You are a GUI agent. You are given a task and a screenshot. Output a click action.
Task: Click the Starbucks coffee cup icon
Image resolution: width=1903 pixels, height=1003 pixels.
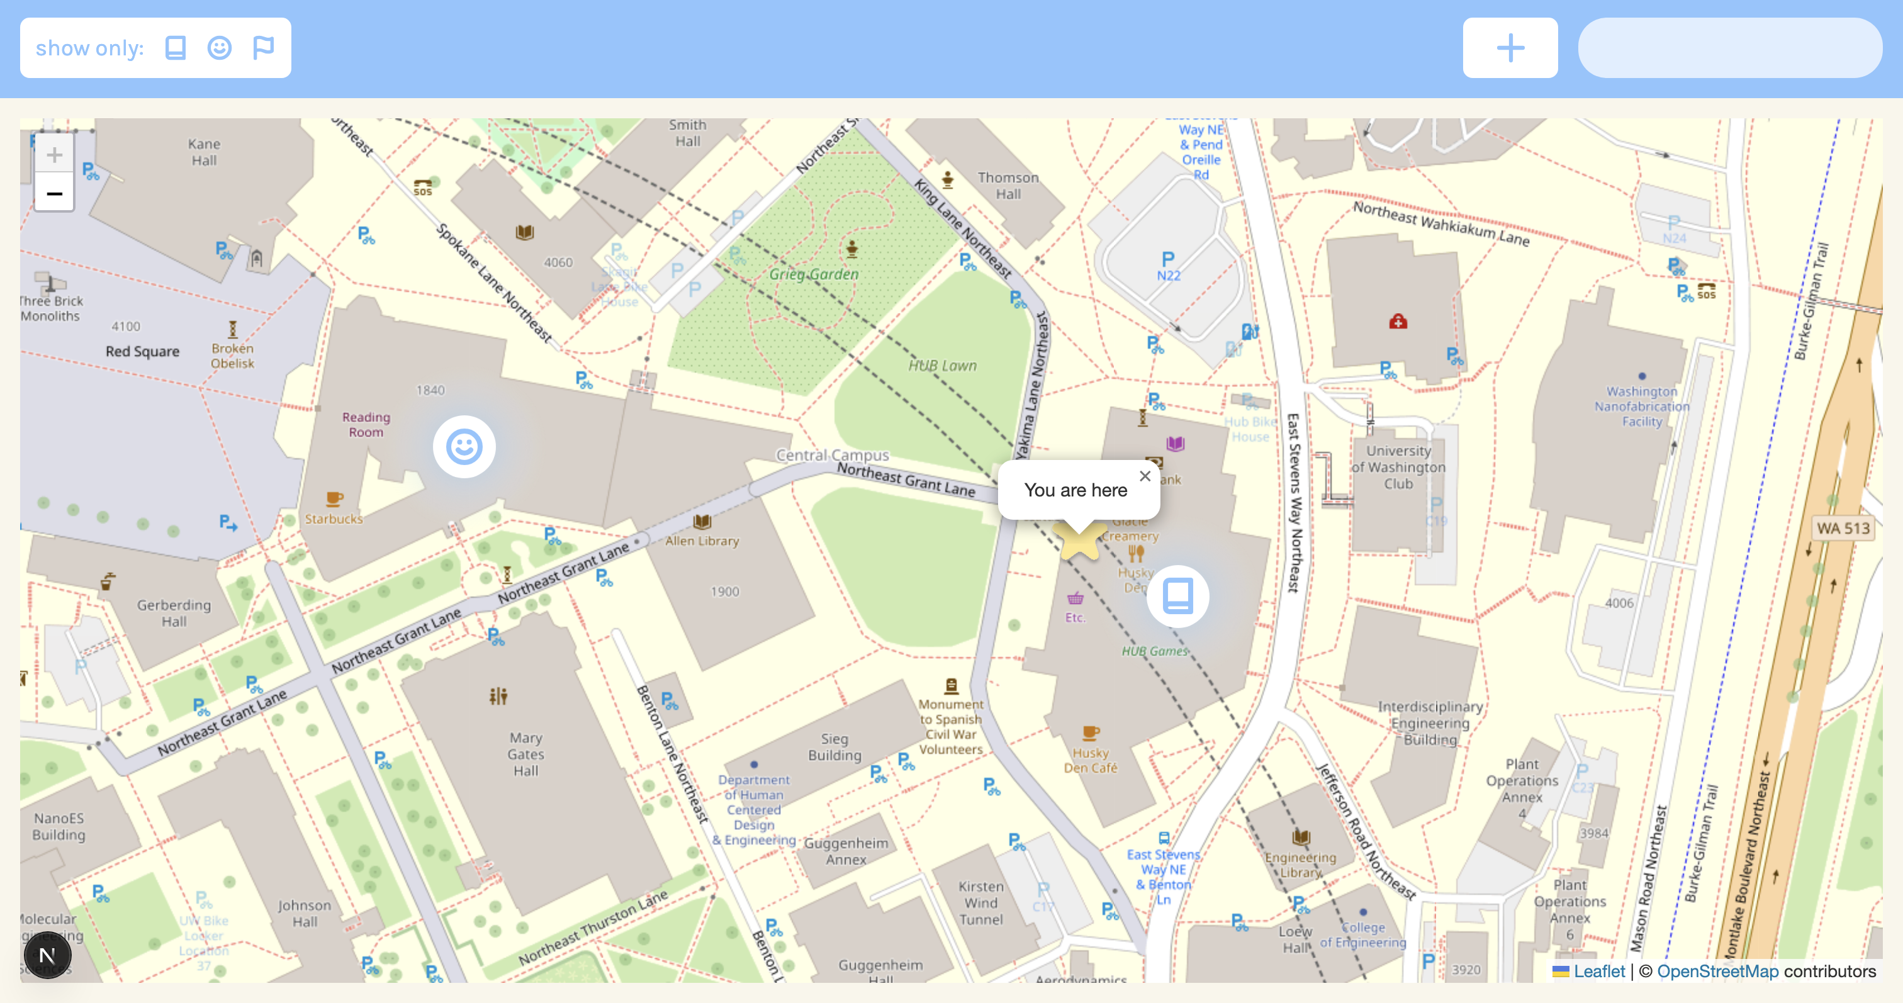coord(334,499)
